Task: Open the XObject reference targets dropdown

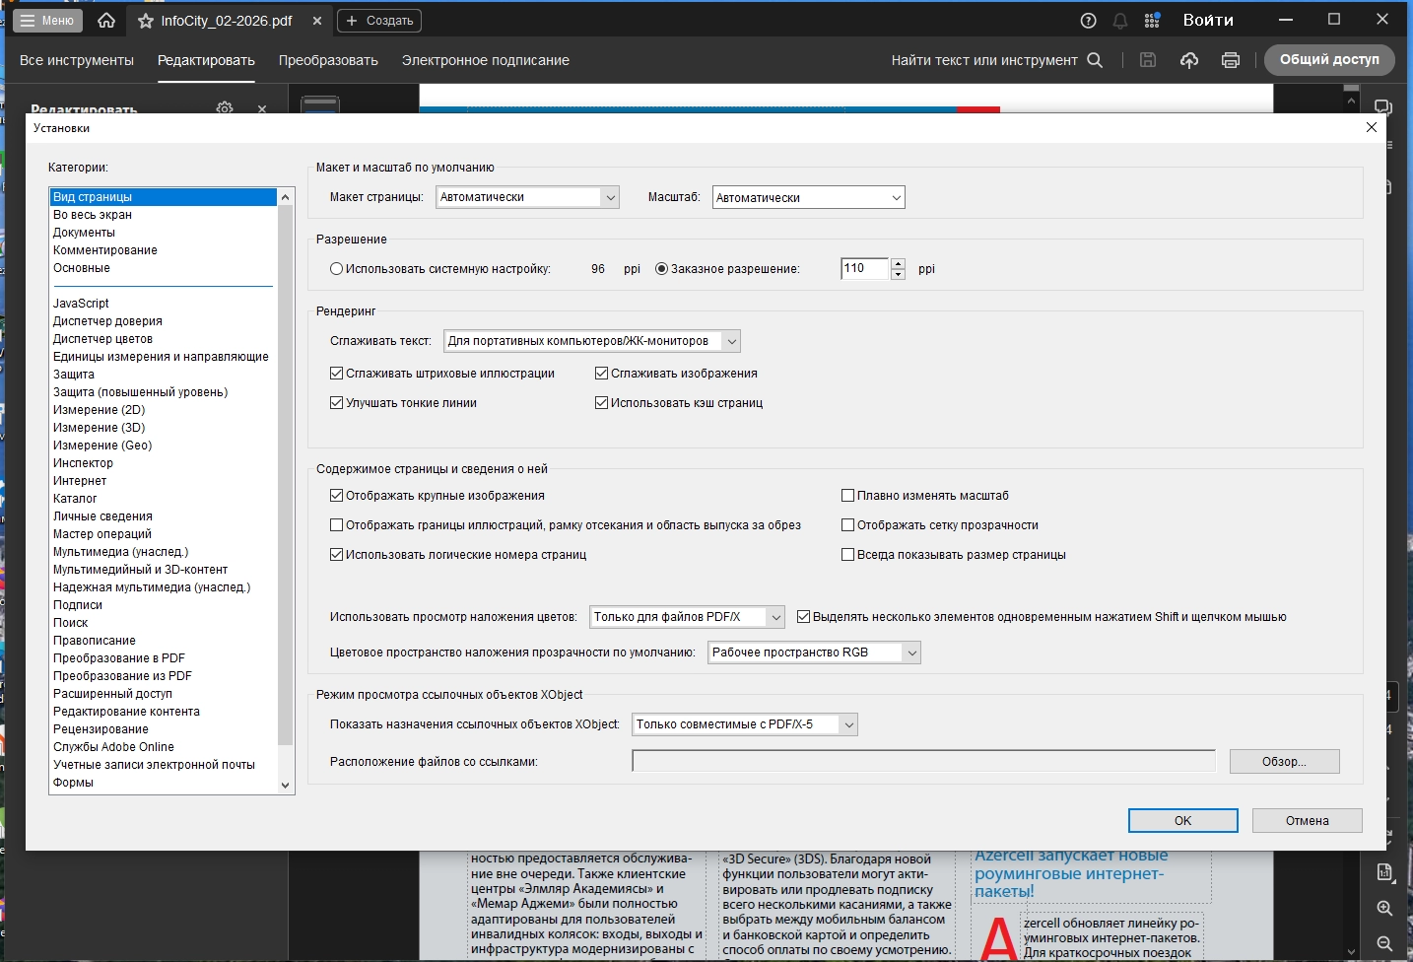Action: pyautogui.click(x=745, y=724)
